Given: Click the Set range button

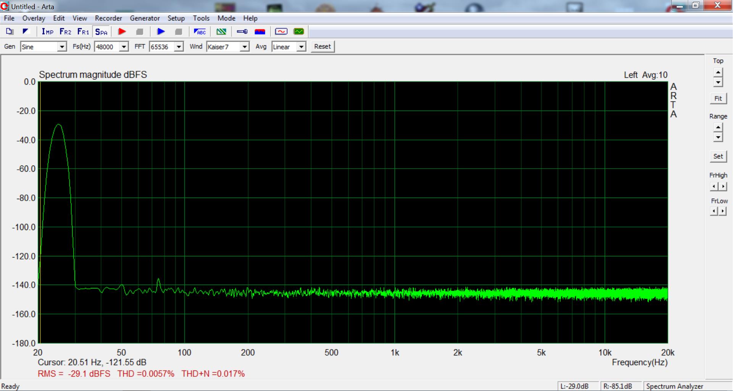Looking at the screenshot, I should point(718,156).
